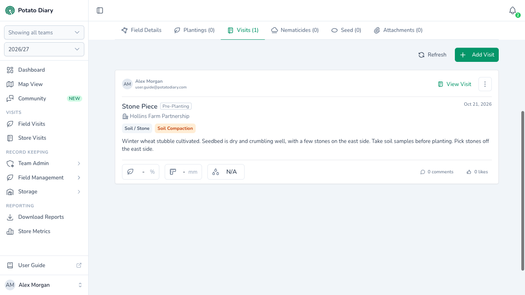
Task: Open Store Metrics page
Action: [44, 231]
